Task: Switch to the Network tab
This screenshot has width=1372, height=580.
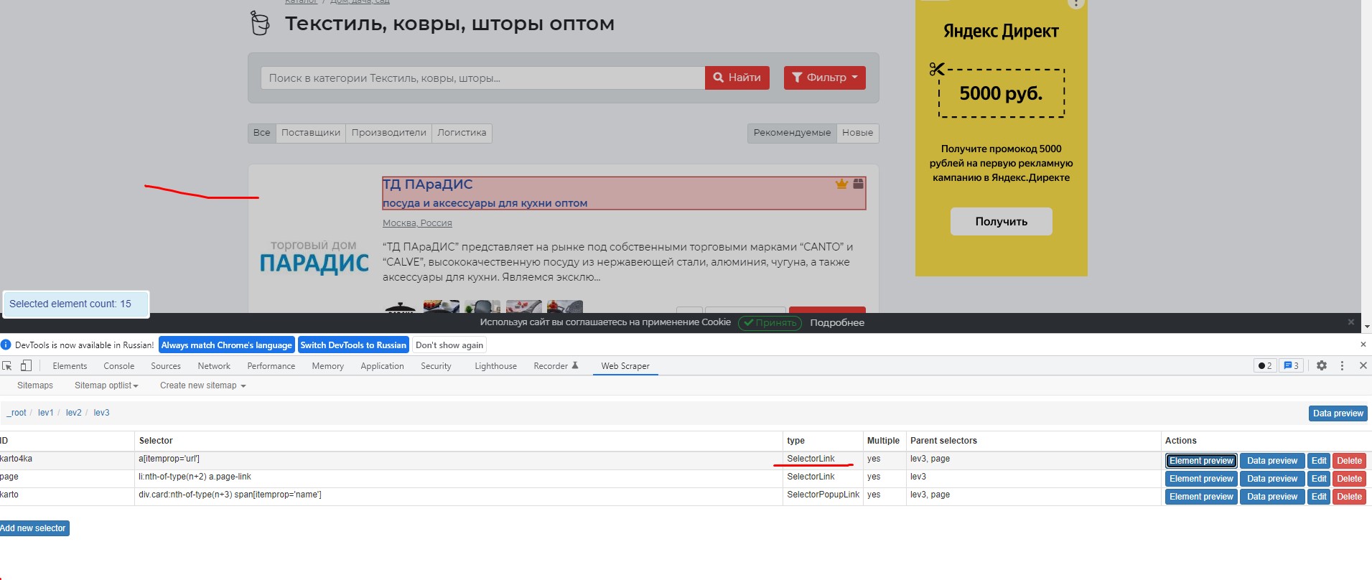Action: tap(214, 366)
